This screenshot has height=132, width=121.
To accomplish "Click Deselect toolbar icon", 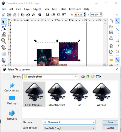I will point(15,15).
